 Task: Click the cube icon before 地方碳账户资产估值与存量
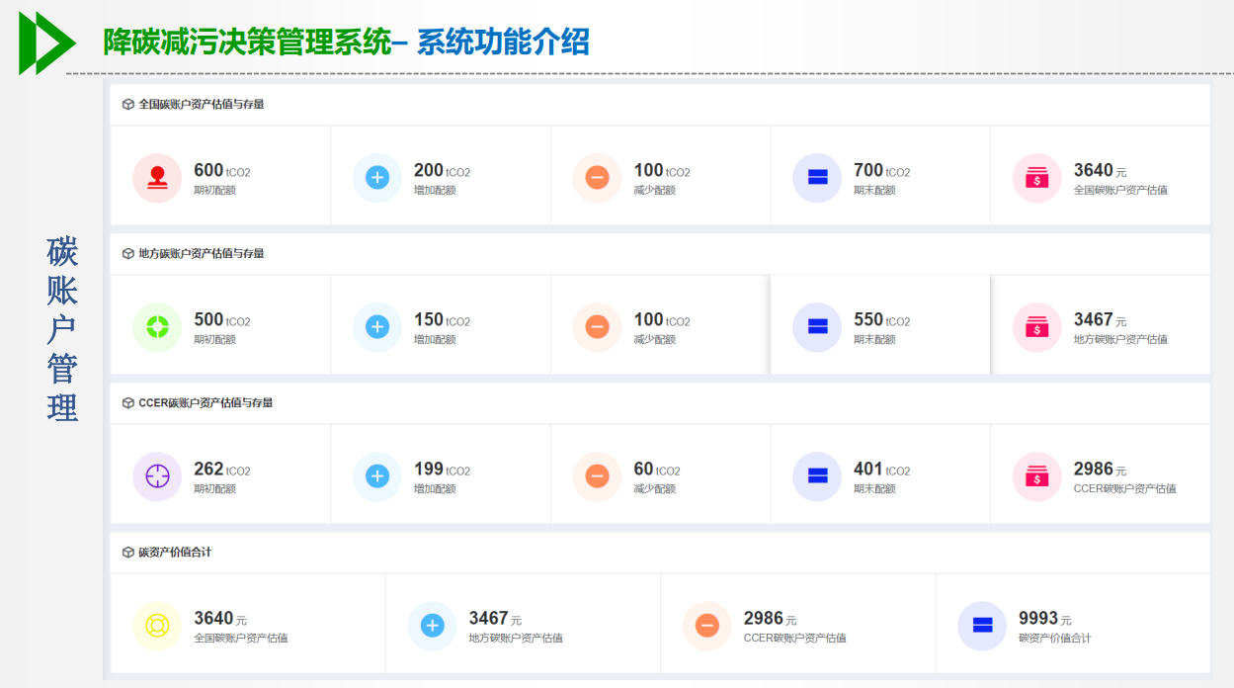(x=128, y=254)
